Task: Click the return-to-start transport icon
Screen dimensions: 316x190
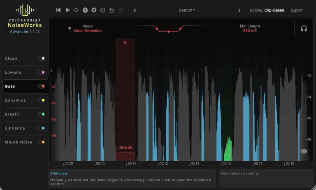Action: 58,10
